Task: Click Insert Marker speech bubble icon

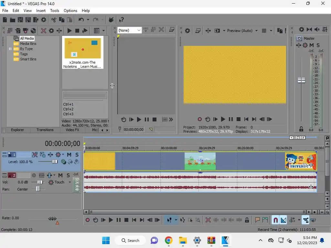Action: tap(257, 220)
